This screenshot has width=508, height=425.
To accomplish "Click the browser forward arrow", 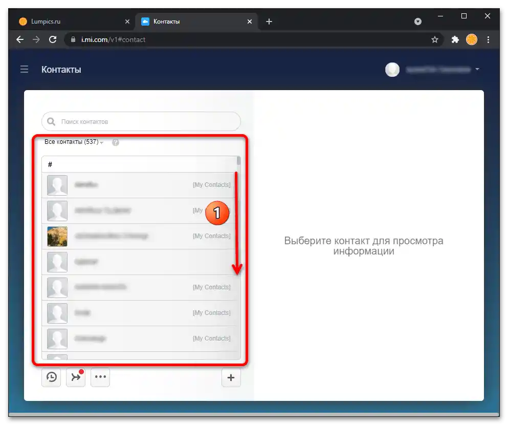I will (36, 39).
